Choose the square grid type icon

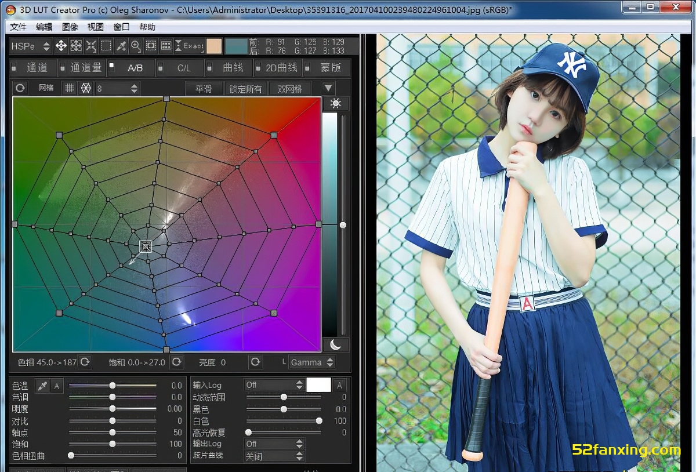(70, 88)
